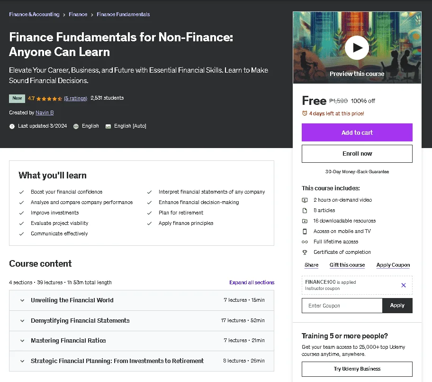Click Gift this course
The image size is (432, 382).
pos(347,265)
